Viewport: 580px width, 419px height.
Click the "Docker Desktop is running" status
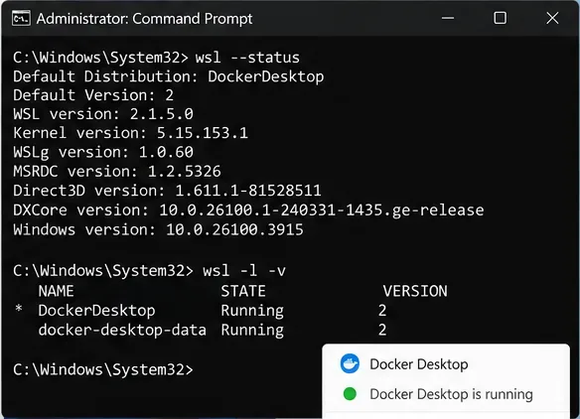tap(451, 394)
